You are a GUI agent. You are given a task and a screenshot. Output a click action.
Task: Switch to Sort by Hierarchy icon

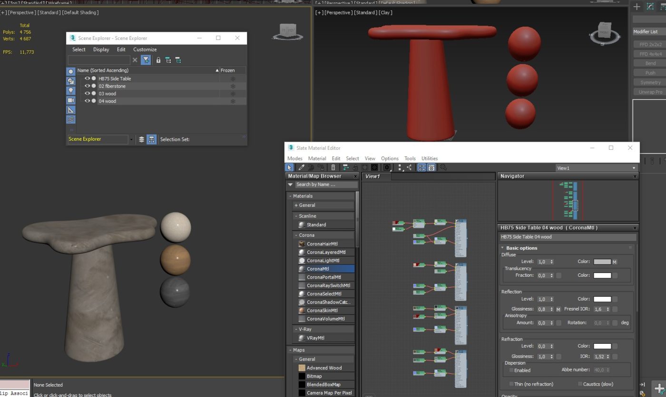click(151, 139)
